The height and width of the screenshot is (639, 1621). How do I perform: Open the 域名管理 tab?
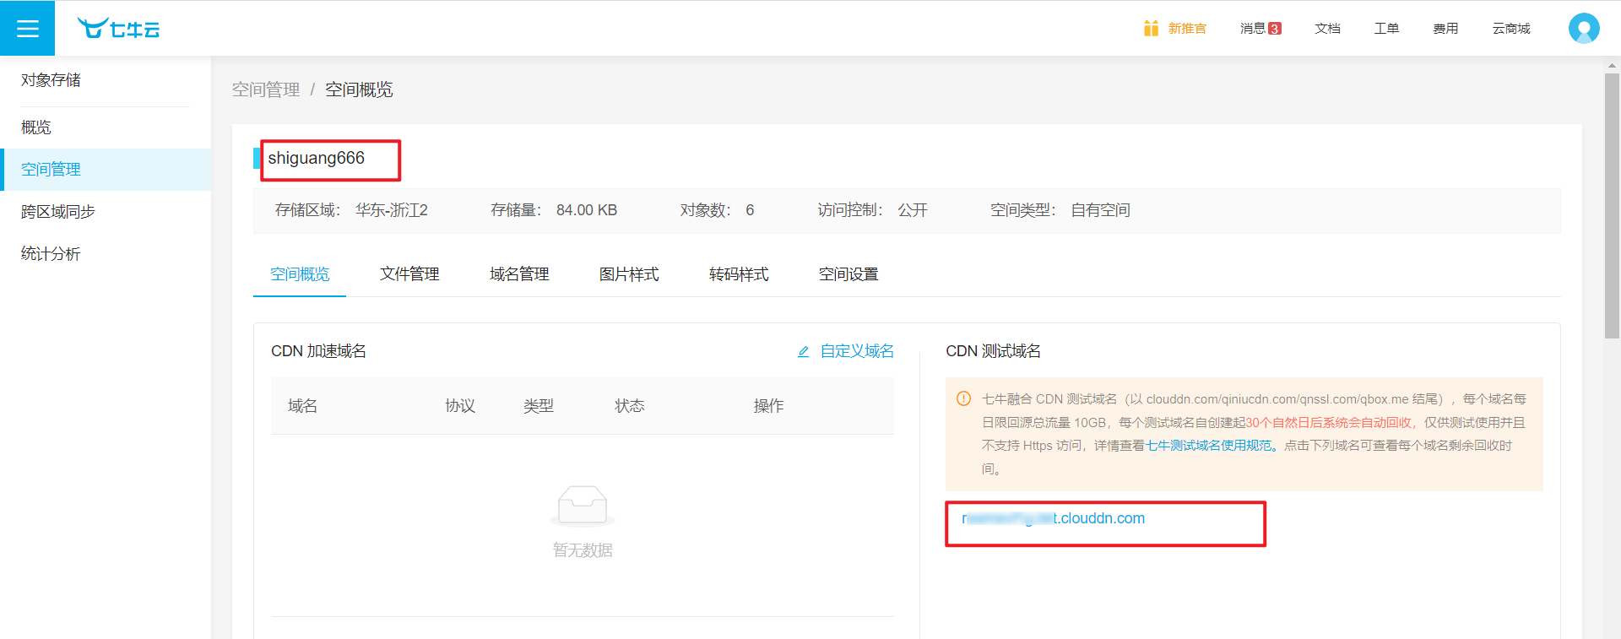click(x=519, y=274)
